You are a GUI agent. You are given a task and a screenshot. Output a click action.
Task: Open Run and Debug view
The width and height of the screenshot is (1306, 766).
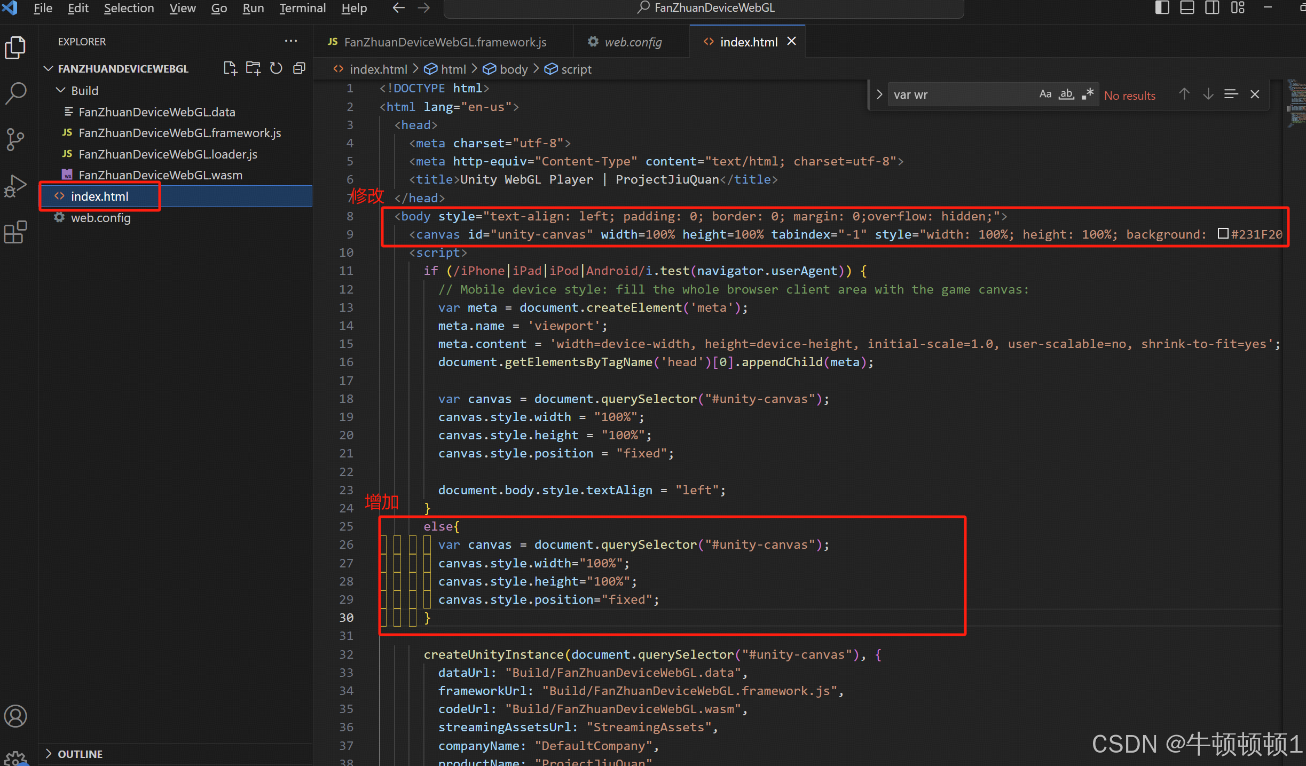(16, 186)
